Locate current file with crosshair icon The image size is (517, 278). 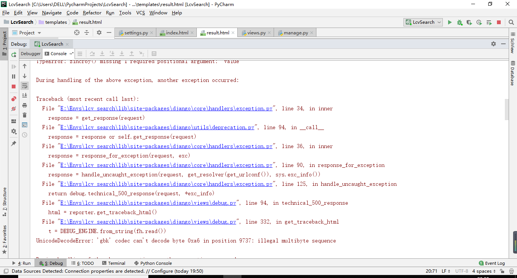(77, 33)
